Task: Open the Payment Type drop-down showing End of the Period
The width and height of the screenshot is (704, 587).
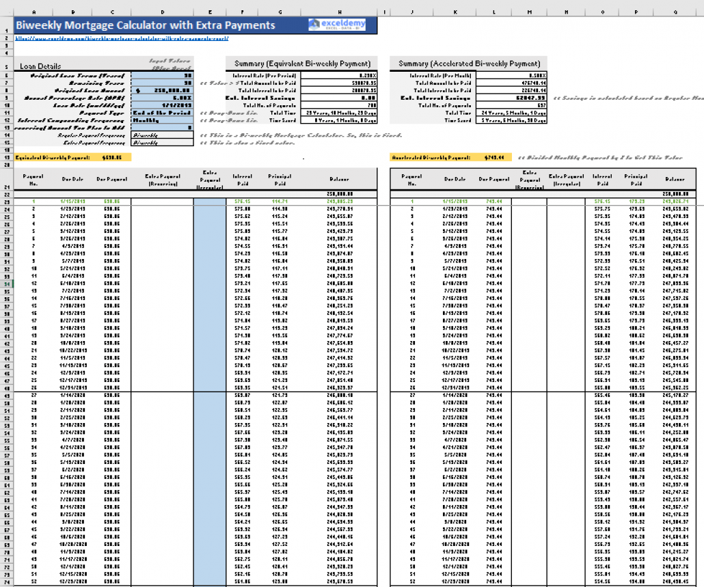Action: [162, 113]
